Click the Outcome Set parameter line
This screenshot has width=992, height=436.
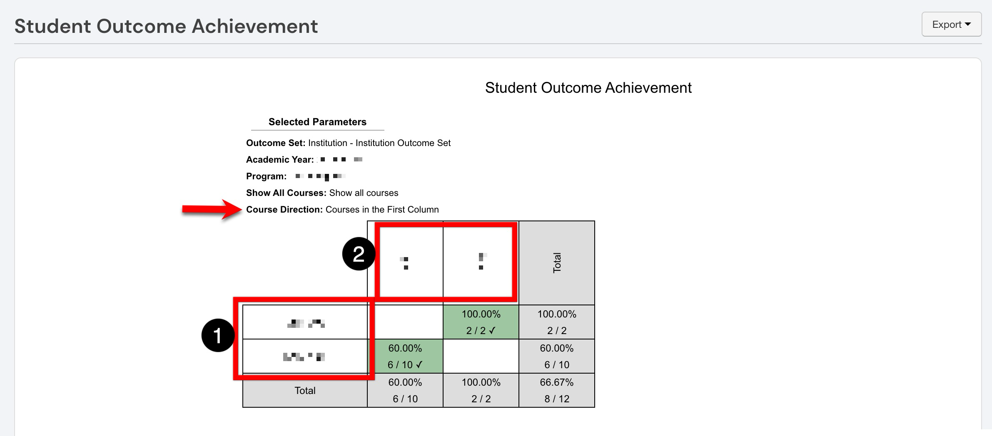coord(348,143)
